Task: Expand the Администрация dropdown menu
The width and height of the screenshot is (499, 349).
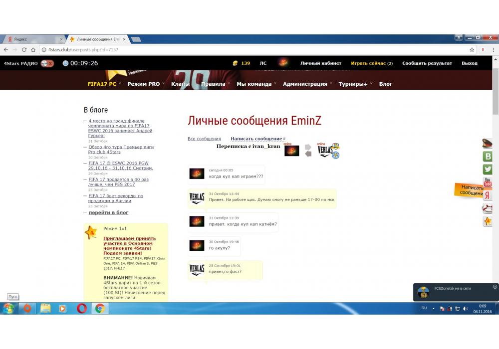Action: tap(306, 84)
